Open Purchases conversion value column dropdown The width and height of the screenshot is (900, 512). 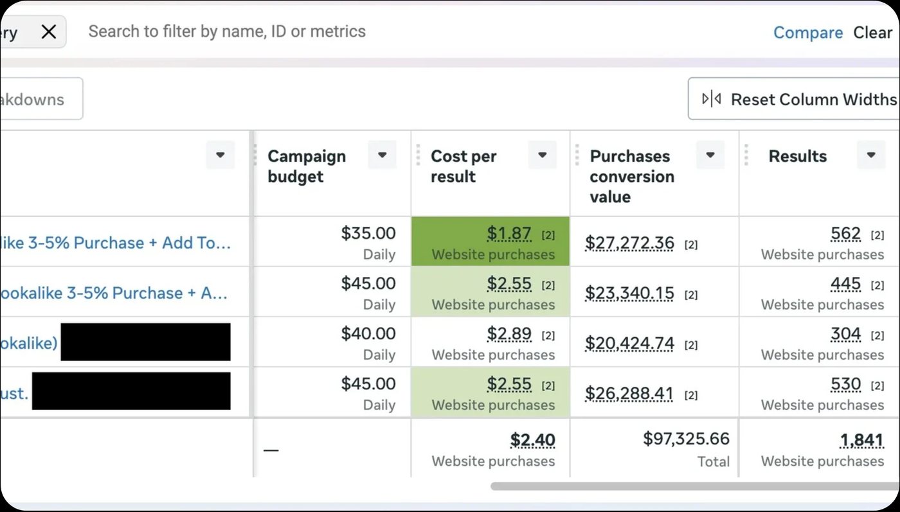tap(710, 155)
